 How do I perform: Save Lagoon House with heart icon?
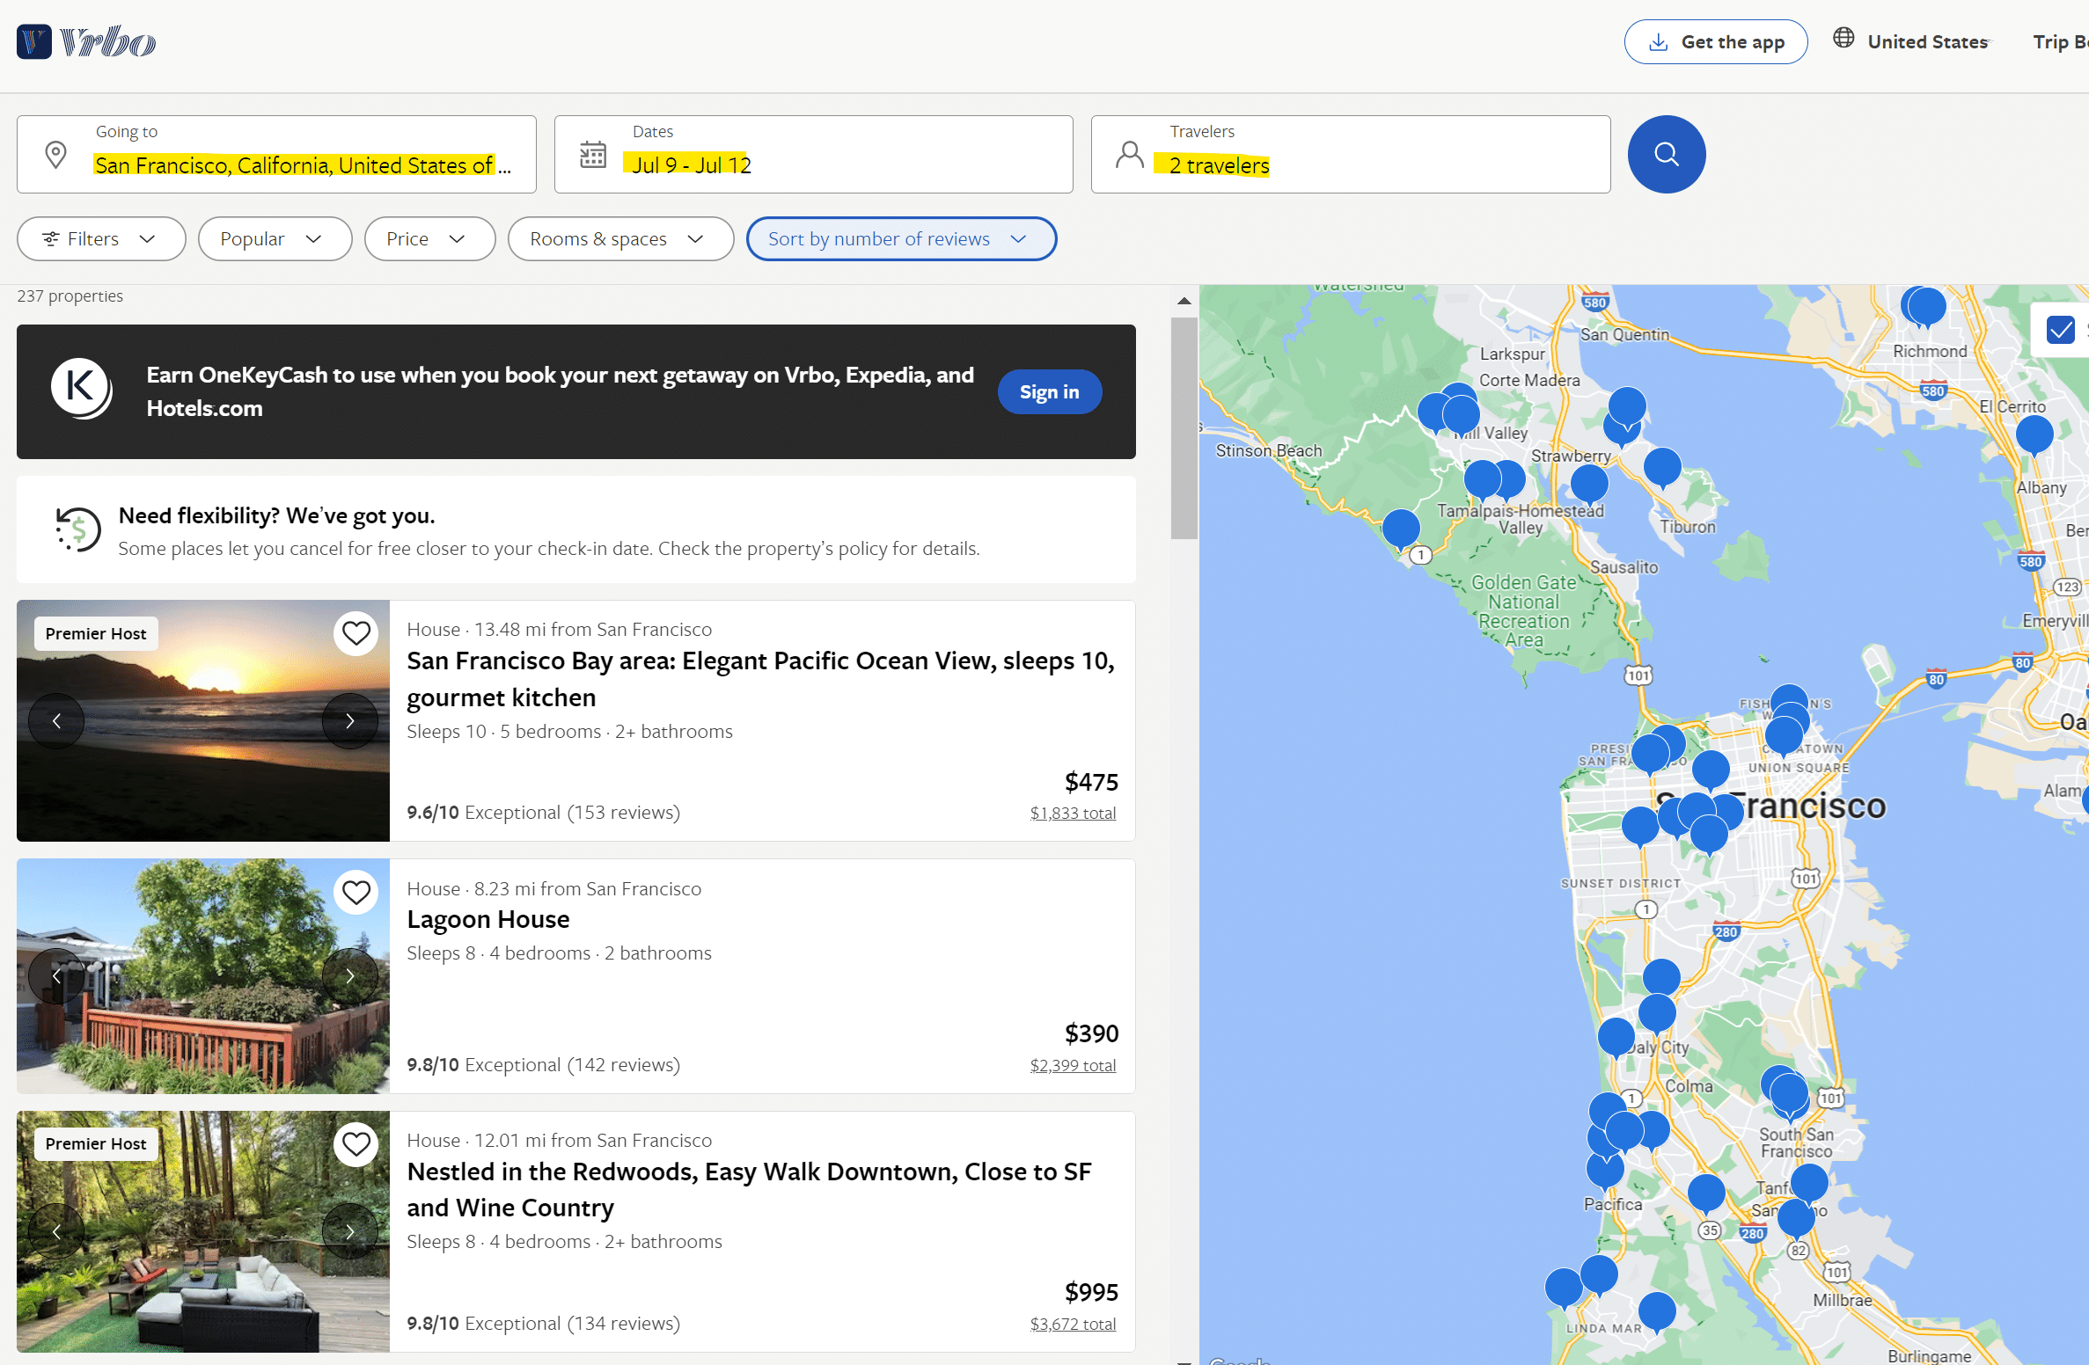pos(355,892)
